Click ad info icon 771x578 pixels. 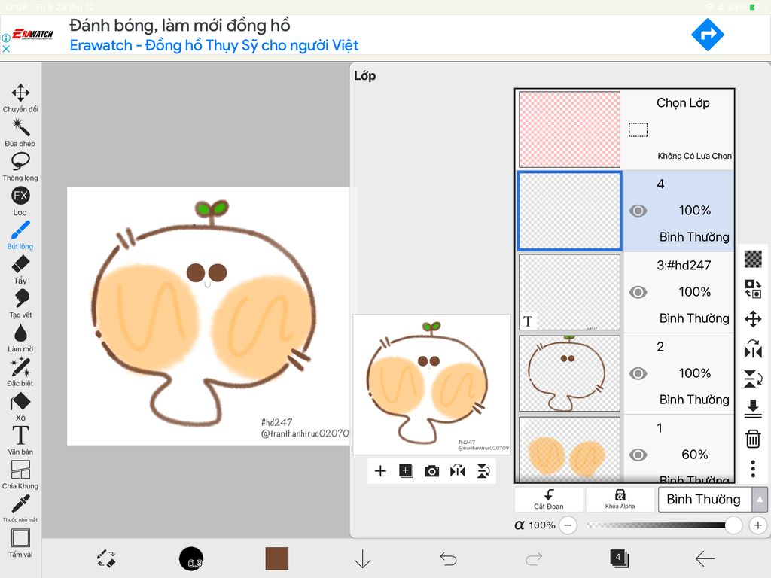6,38
